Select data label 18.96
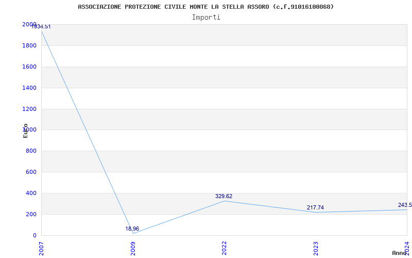 click(x=132, y=229)
